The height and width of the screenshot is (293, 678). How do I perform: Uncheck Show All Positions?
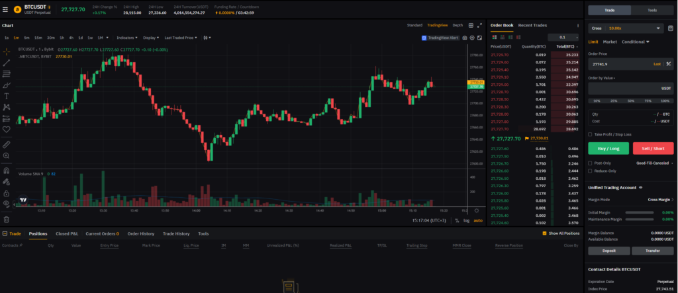coord(544,233)
